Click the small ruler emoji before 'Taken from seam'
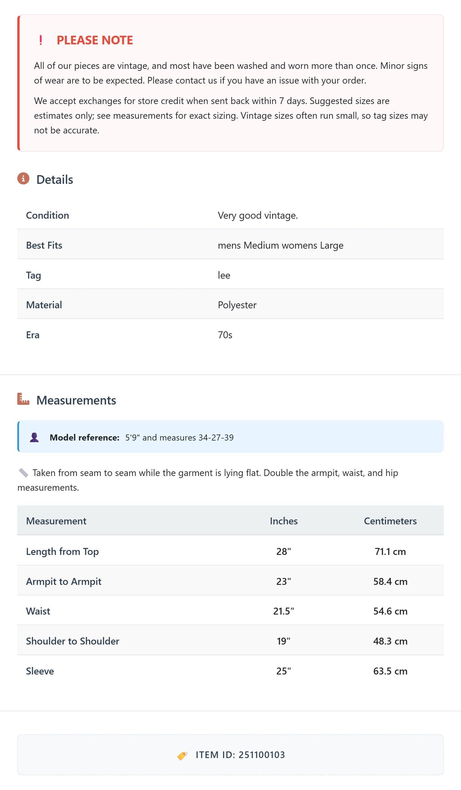Screen dimensions: 461x790 coord(23,473)
